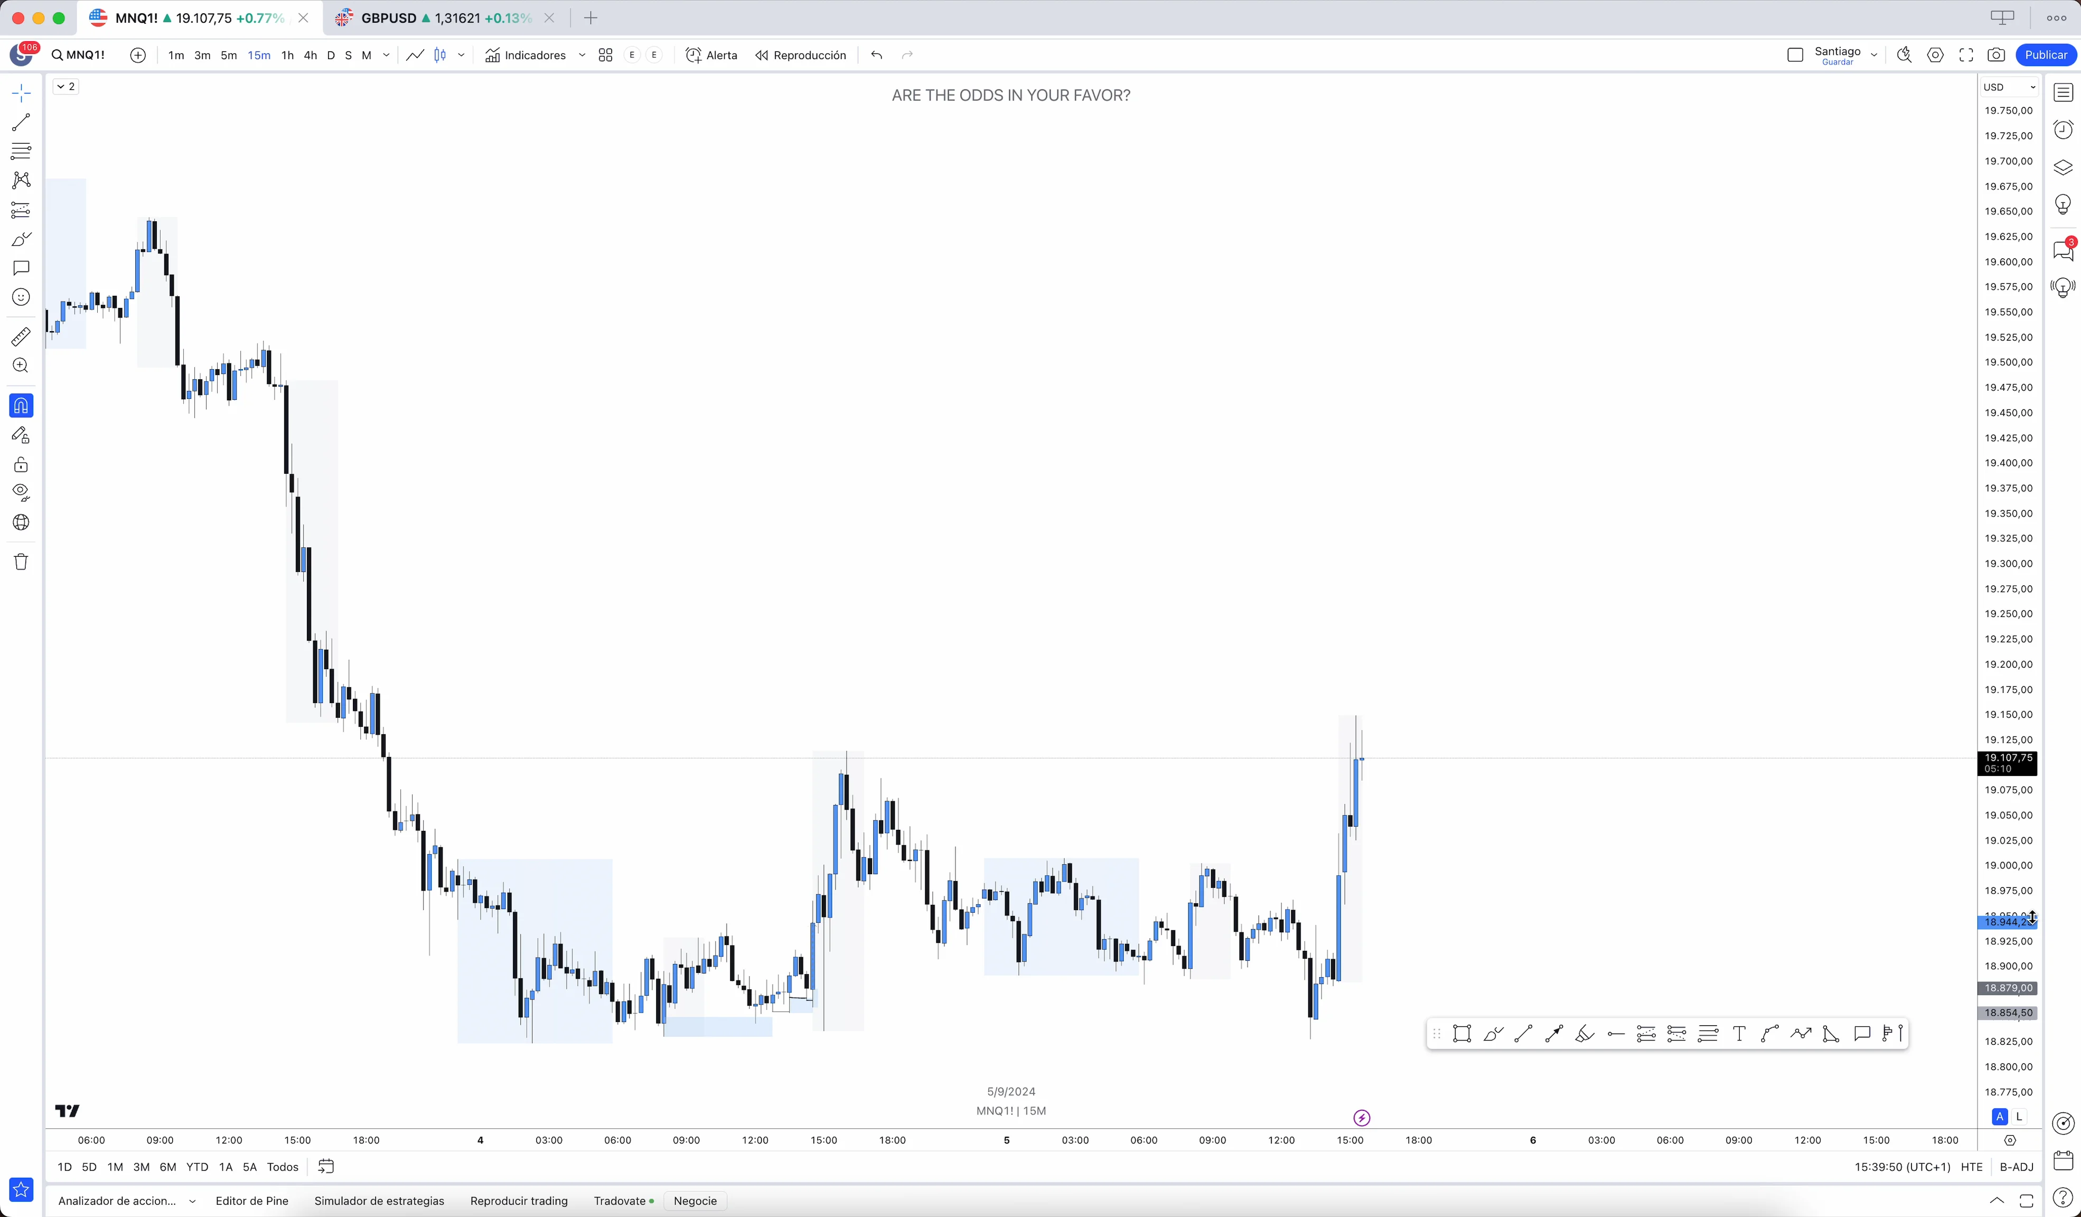
Task: Select the 1h timeframe interval
Action: point(287,55)
